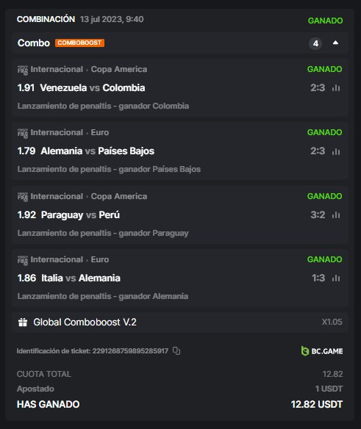Screen dimensions: 361x429
Task: Click FIFA league icon for Venezuela match
Action: click(x=23, y=70)
